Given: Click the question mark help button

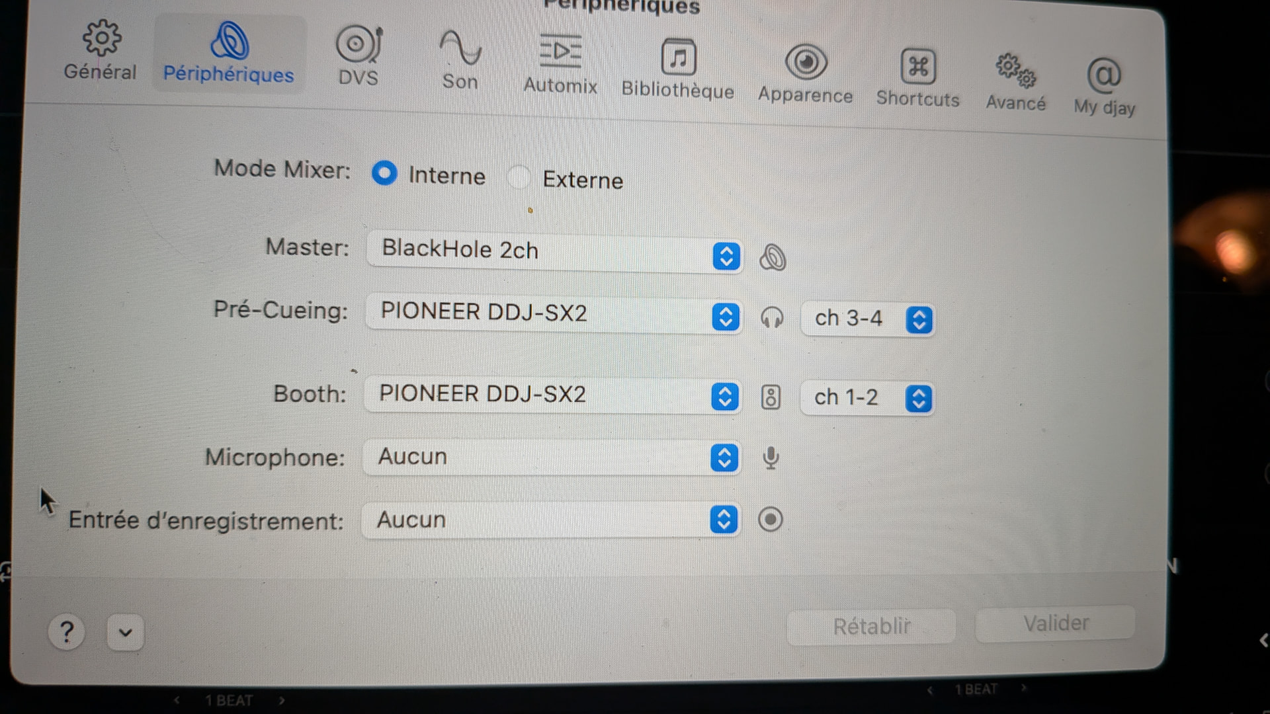Looking at the screenshot, I should [66, 633].
